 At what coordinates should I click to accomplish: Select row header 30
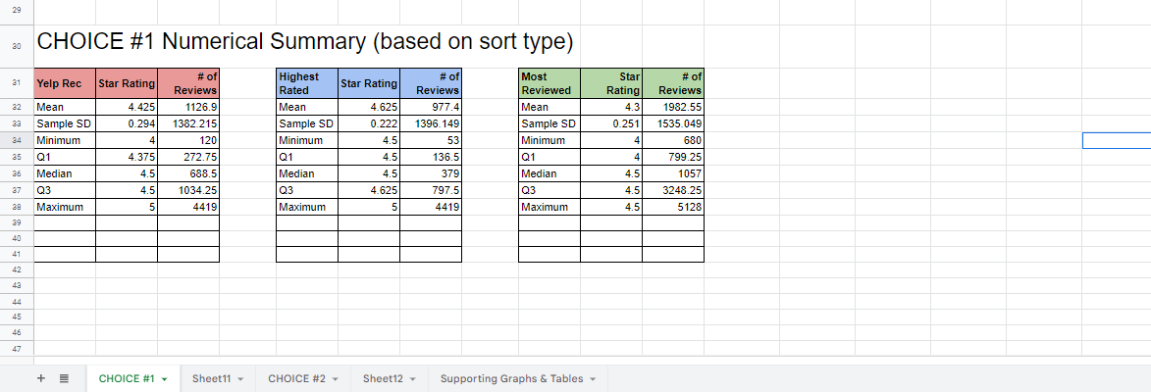click(x=16, y=46)
